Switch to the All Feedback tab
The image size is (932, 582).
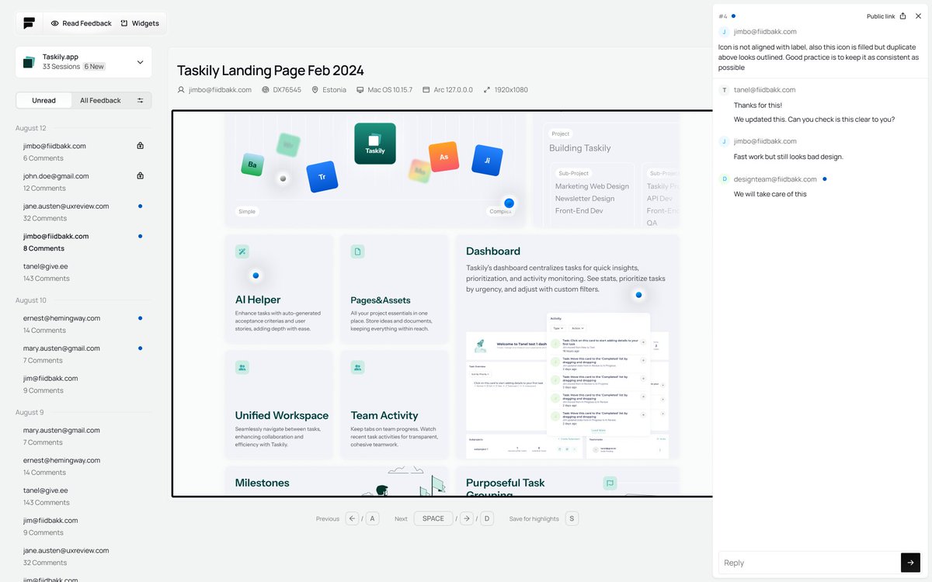[x=100, y=100]
